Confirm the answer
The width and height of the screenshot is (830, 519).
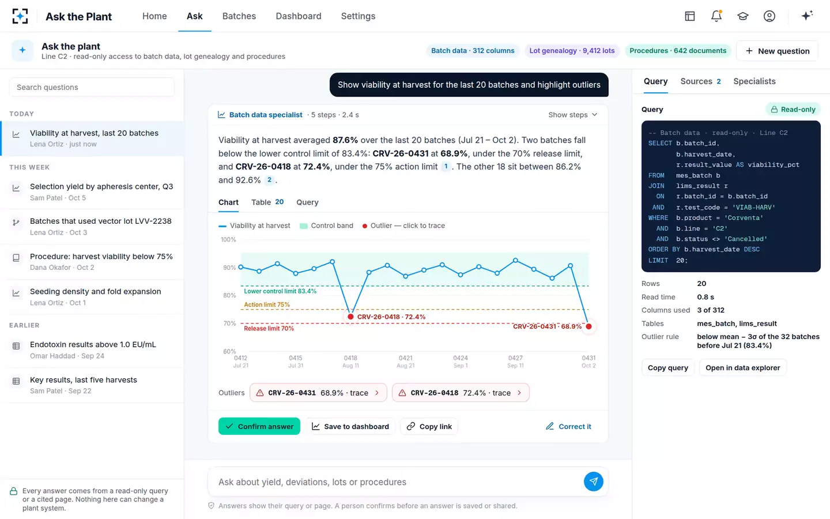[x=259, y=426]
